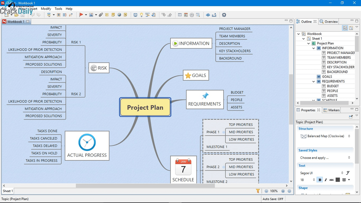Click the yellow label toolbar icon
The width and height of the screenshot is (361, 203).
[x=107, y=15]
